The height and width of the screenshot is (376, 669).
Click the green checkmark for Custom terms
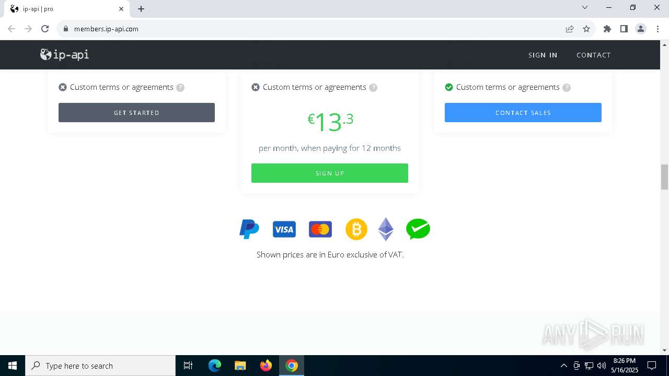tap(449, 87)
